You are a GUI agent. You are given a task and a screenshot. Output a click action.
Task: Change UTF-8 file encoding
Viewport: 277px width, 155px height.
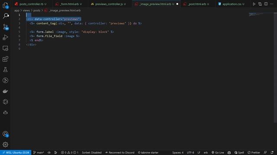(190, 152)
